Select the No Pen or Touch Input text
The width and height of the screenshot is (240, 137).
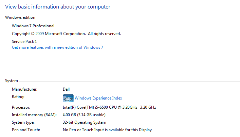(107, 130)
